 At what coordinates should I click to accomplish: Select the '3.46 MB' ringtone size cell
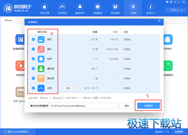[x=113, y=59]
